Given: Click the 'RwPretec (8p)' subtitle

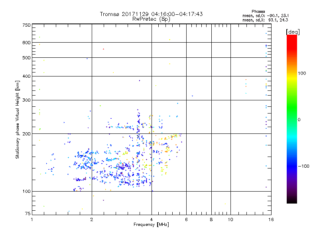Looking at the screenshot, I should tap(151, 19).
